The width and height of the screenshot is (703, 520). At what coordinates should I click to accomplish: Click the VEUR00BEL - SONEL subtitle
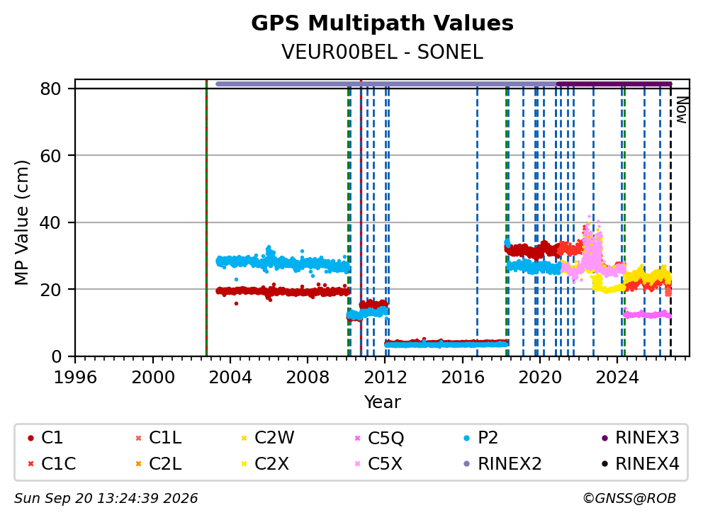[x=383, y=52]
